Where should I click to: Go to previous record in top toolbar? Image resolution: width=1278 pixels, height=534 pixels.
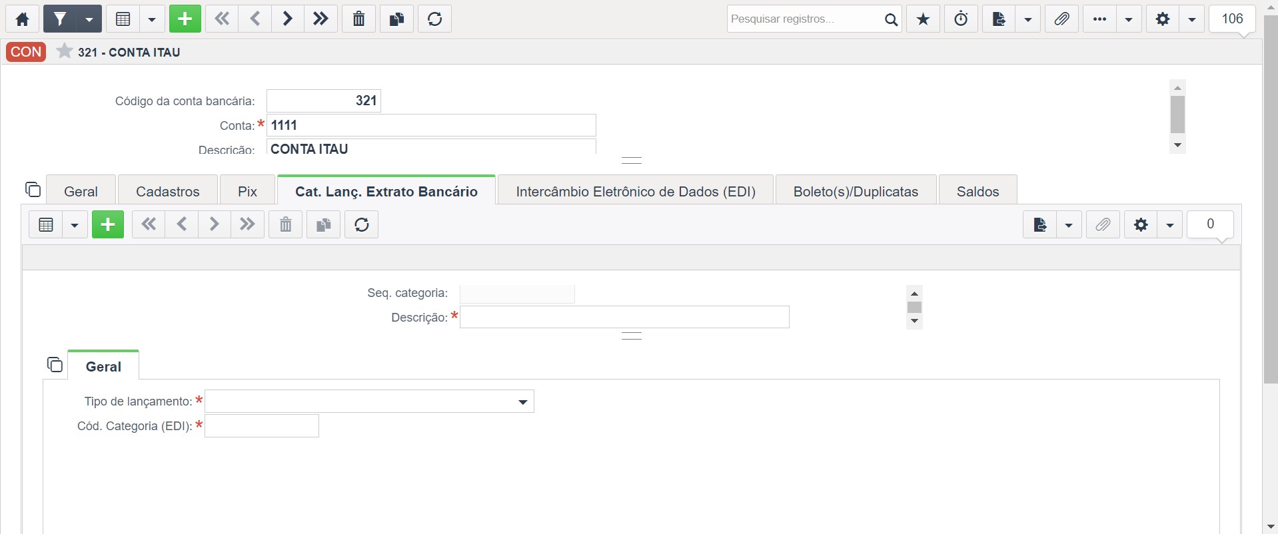(x=255, y=19)
